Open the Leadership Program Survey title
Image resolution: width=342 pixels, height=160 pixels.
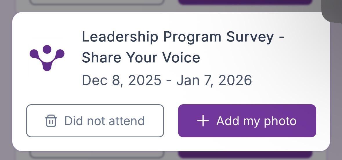point(183,37)
